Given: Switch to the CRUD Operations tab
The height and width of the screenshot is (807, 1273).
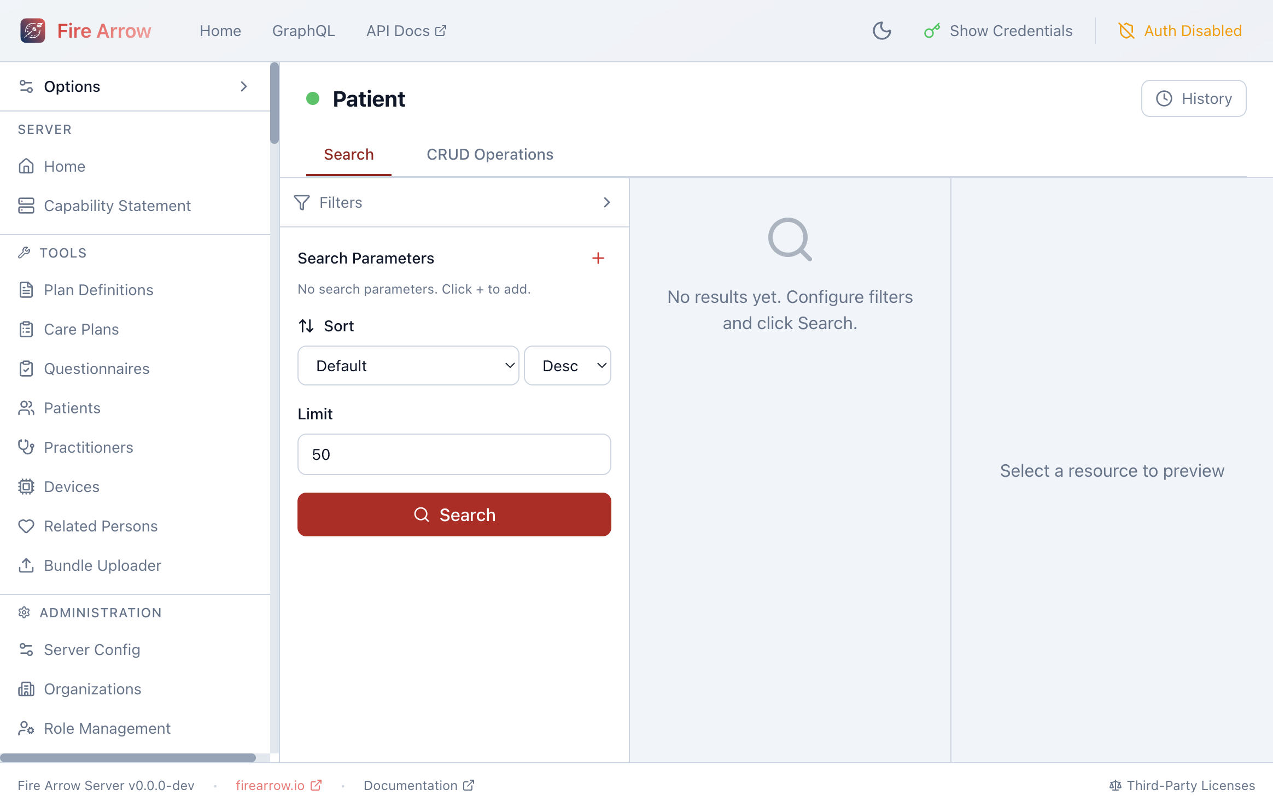Looking at the screenshot, I should point(489,154).
